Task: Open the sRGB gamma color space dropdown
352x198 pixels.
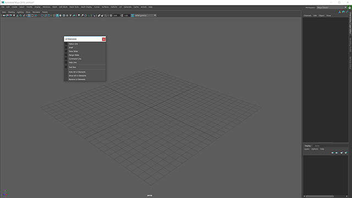Action: click(x=145, y=15)
